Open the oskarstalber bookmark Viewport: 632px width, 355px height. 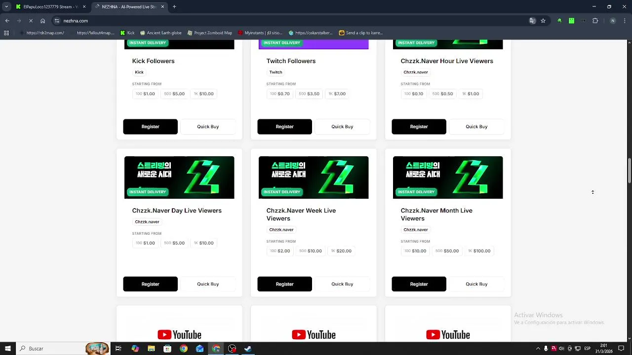(311, 33)
